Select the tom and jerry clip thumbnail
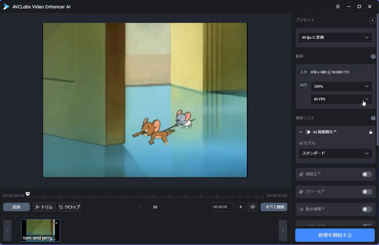 click(x=40, y=230)
